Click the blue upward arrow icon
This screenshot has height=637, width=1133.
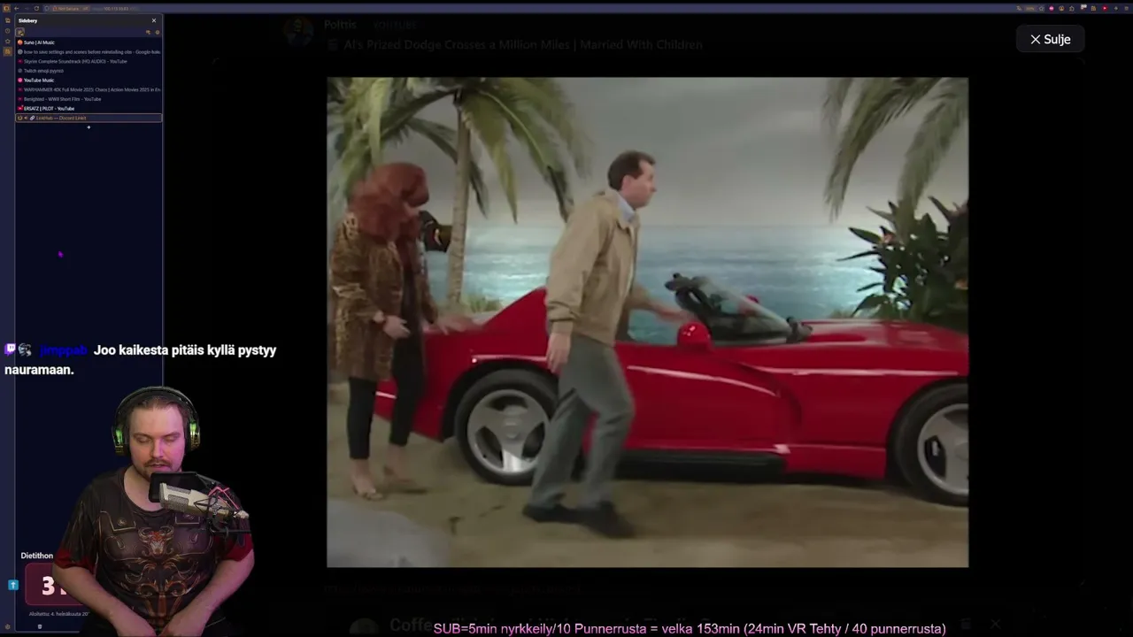tap(13, 585)
